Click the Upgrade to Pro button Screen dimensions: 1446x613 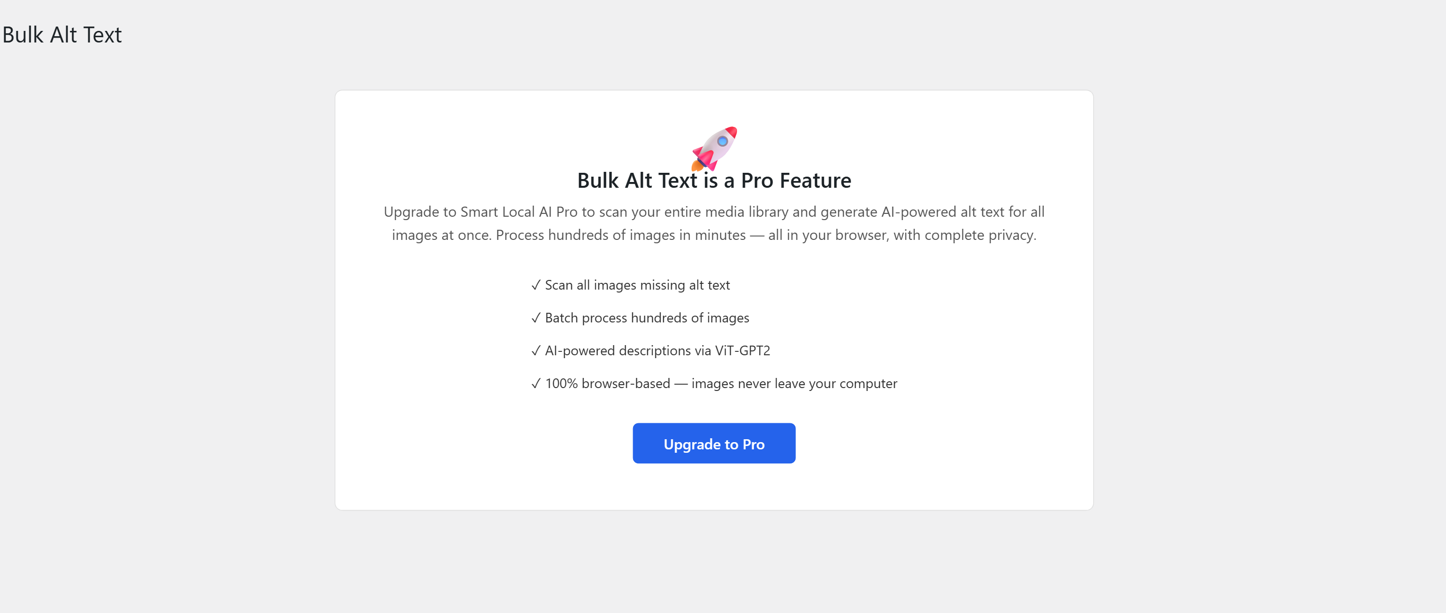tap(713, 444)
